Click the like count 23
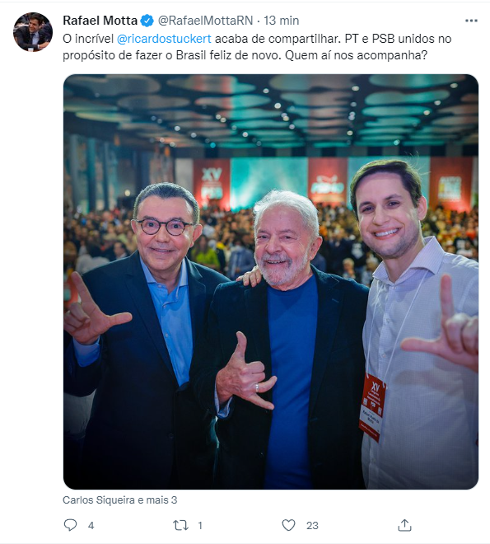490x544 pixels. pos(312,526)
